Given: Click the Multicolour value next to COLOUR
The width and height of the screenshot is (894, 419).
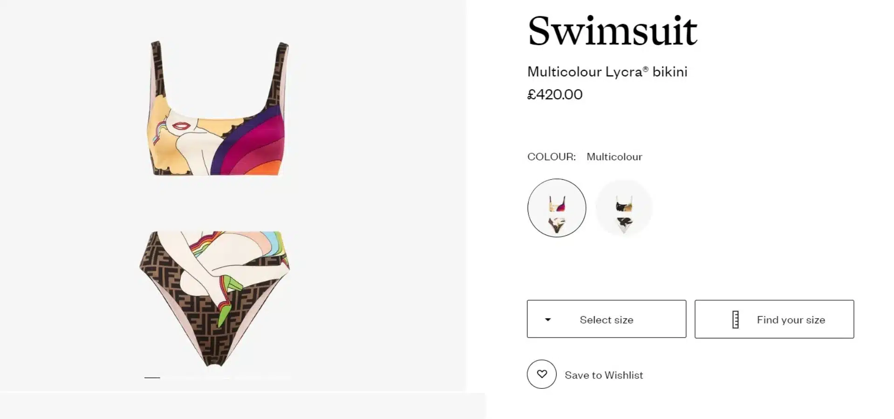Looking at the screenshot, I should tap(614, 157).
